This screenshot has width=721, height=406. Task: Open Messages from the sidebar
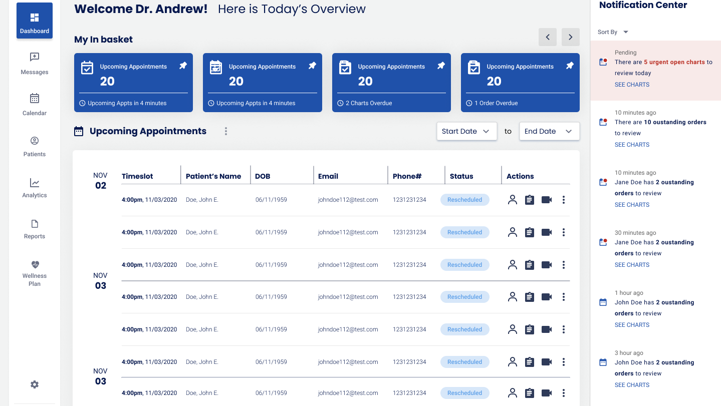pyautogui.click(x=35, y=64)
